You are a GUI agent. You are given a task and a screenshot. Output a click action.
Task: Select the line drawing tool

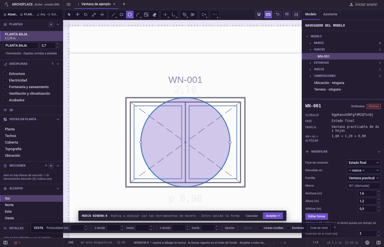[x=113, y=15]
